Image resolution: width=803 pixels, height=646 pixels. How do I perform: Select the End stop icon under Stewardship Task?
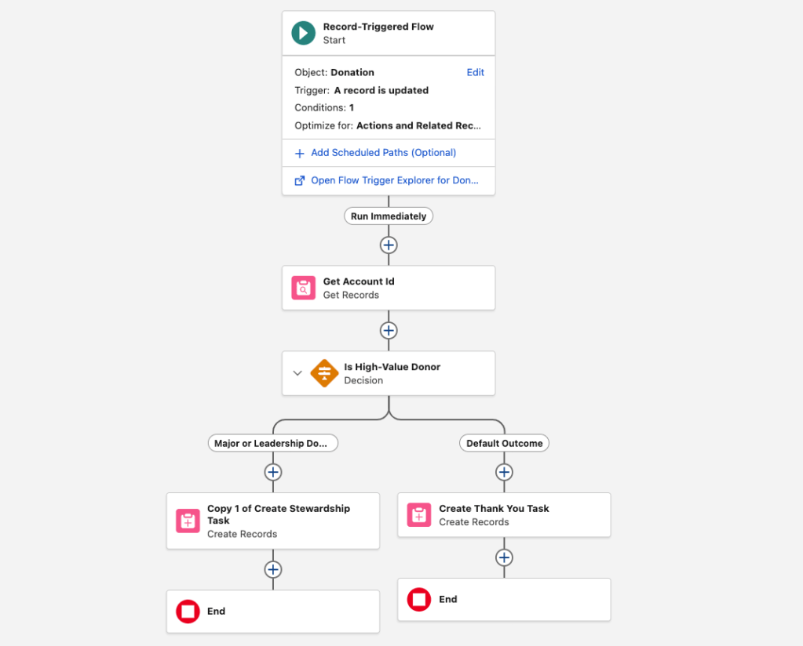pyautogui.click(x=188, y=612)
